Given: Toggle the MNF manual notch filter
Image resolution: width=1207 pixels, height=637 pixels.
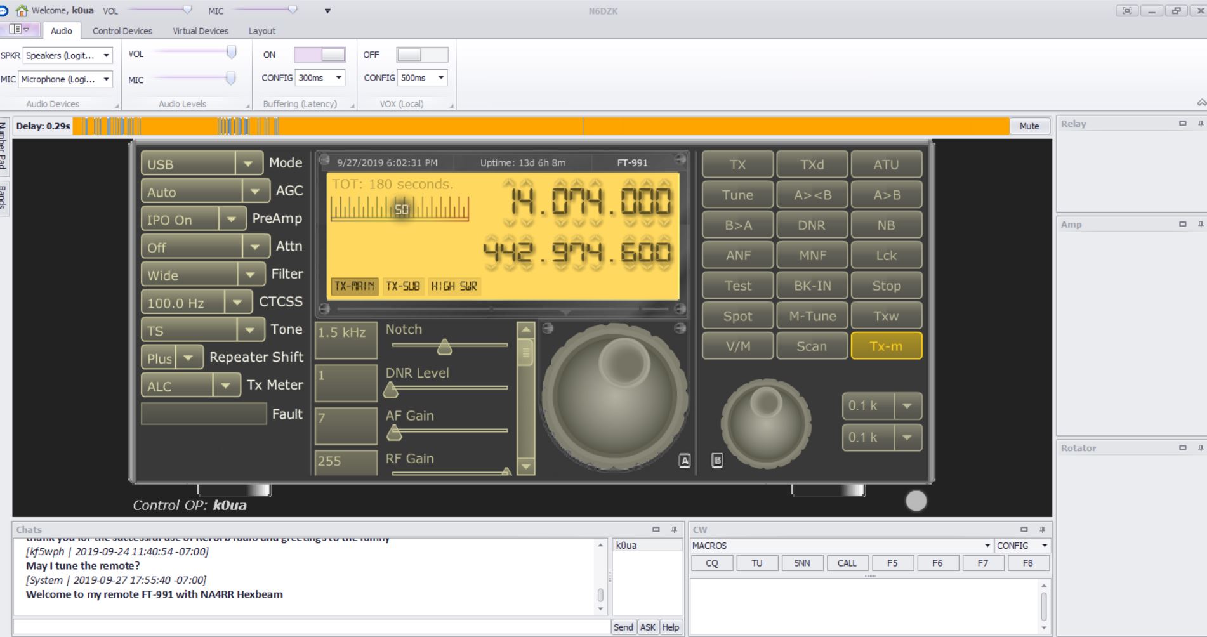Looking at the screenshot, I should tap(812, 255).
